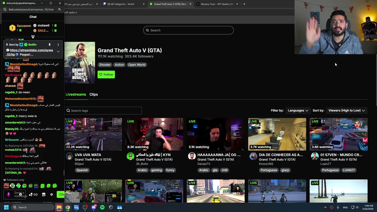Select the Action category tag
377x212 pixels.
click(119, 65)
